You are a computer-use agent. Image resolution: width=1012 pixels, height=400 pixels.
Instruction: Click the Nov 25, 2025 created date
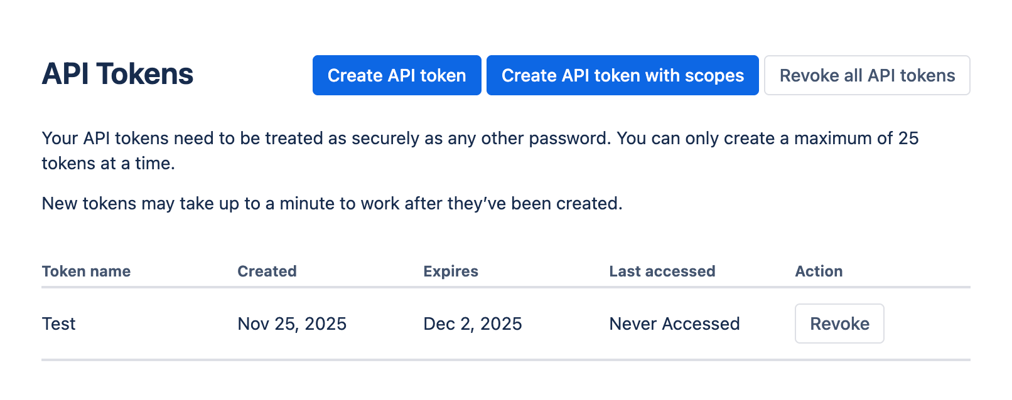click(291, 324)
